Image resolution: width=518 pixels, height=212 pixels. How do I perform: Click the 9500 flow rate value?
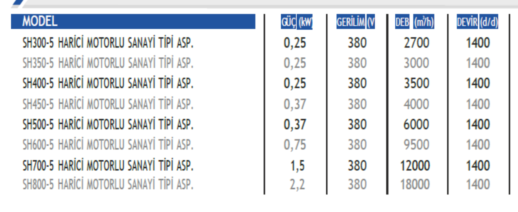(416, 145)
